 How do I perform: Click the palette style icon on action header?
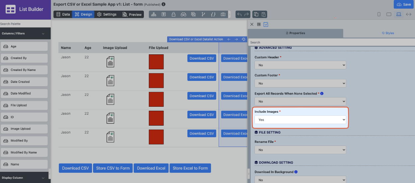[x=244, y=39]
